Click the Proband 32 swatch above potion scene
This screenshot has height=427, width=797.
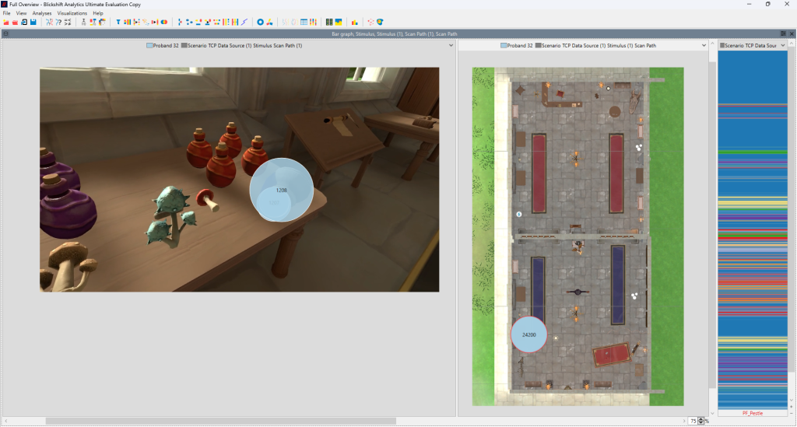click(150, 46)
